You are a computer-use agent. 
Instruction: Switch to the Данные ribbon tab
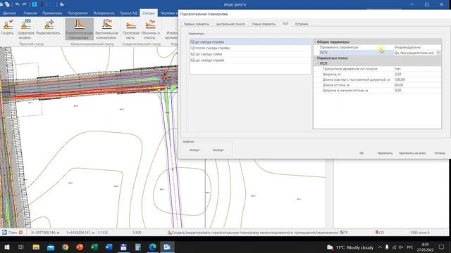9,13
